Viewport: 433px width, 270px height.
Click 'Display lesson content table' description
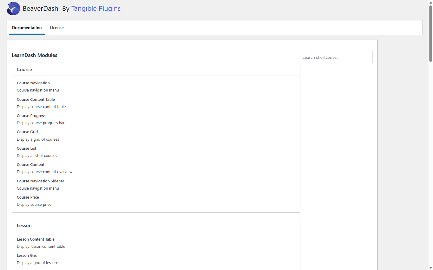click(41, 247)
